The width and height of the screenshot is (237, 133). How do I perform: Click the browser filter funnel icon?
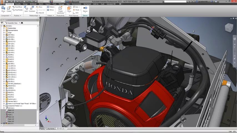pos(2,23)
